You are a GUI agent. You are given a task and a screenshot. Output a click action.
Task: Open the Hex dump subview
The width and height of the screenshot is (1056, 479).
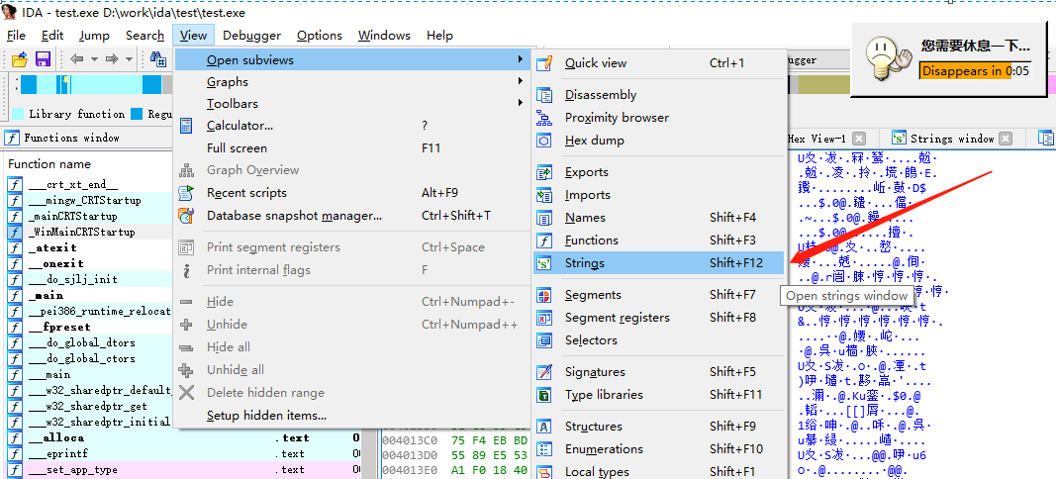tap(659, 141)
